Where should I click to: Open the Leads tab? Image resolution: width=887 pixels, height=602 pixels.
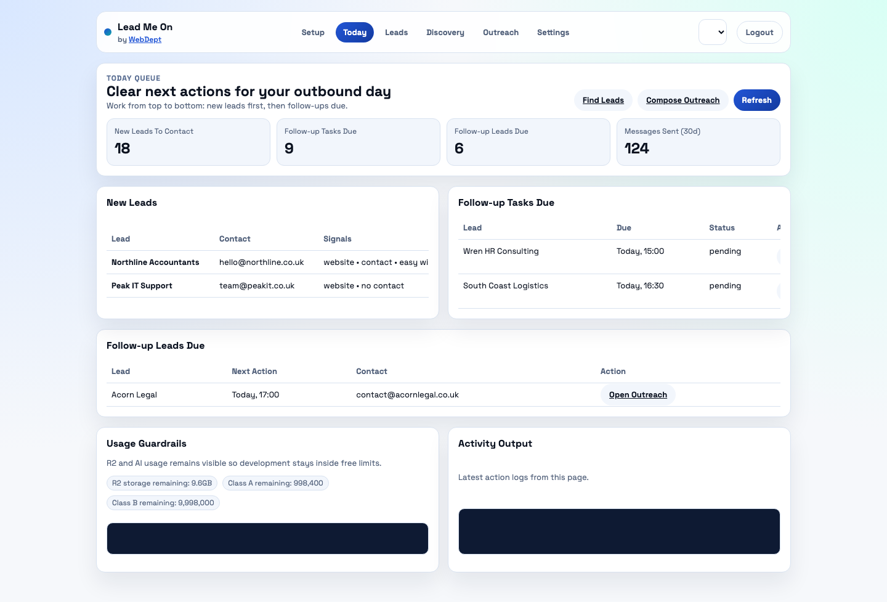tap(396, 33)
